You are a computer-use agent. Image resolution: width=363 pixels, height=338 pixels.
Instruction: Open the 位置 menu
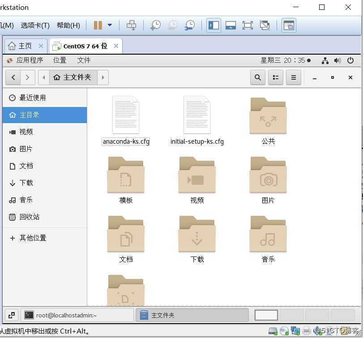pyautogui.click(x=60, y=60)
